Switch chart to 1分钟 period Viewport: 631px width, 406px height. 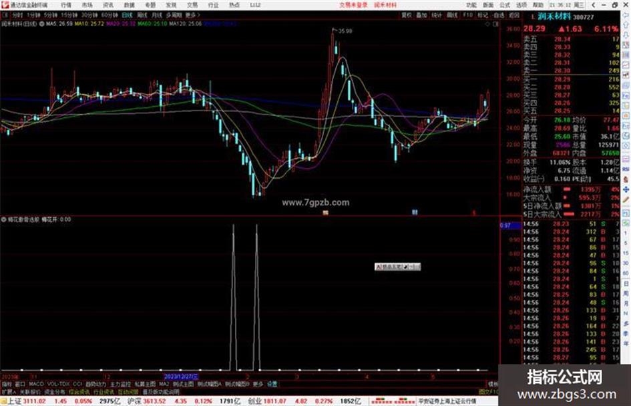pyautogui.click(x=33, y=15)
